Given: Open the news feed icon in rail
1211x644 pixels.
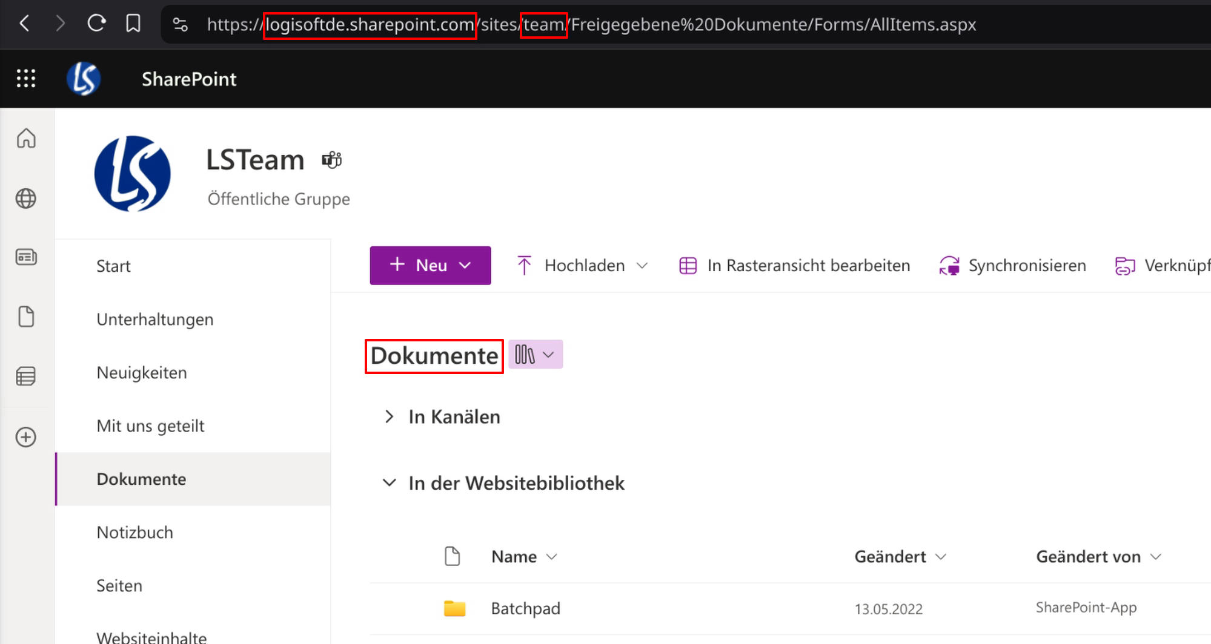Looking at the screenshot, I should click(x=26, y=257).
